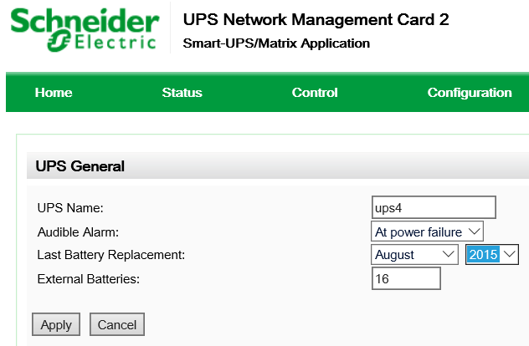Expand the Audible Alarm dropdown
The height and width of the screenshot is (346, 529).
[x=428, y=232]
